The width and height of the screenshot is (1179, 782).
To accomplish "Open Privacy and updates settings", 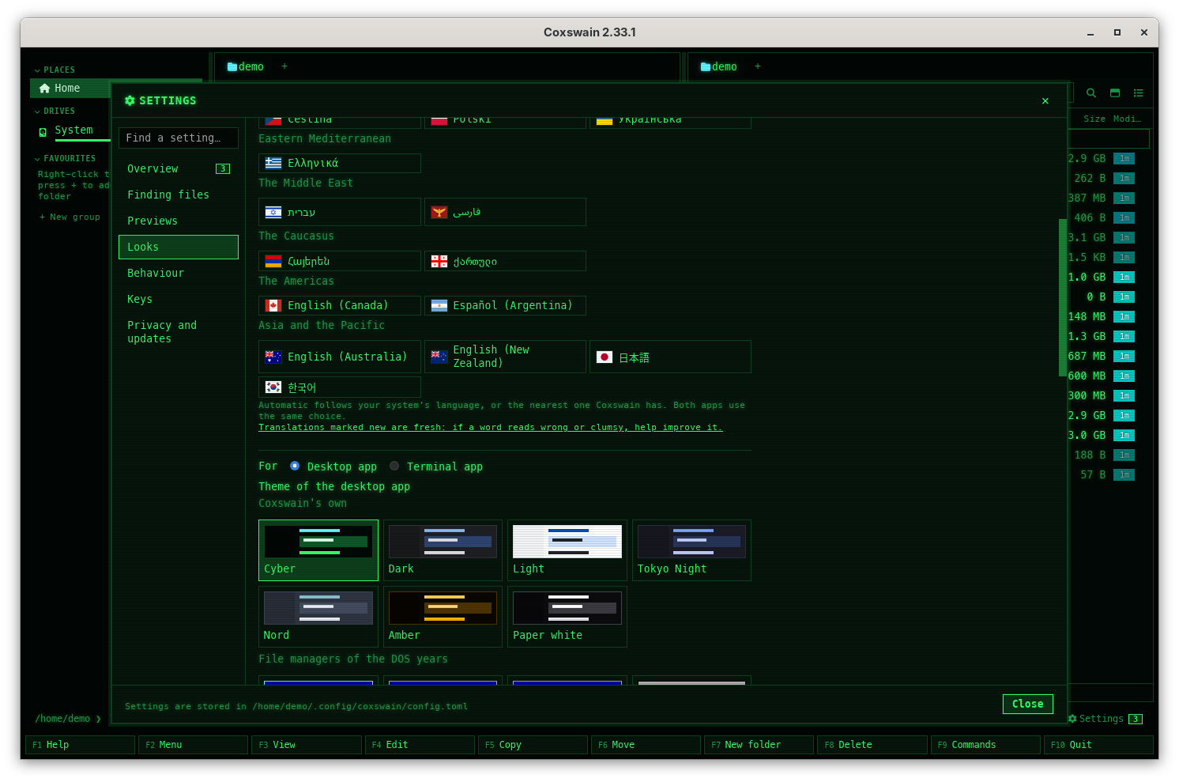I will tap(179, 332).
